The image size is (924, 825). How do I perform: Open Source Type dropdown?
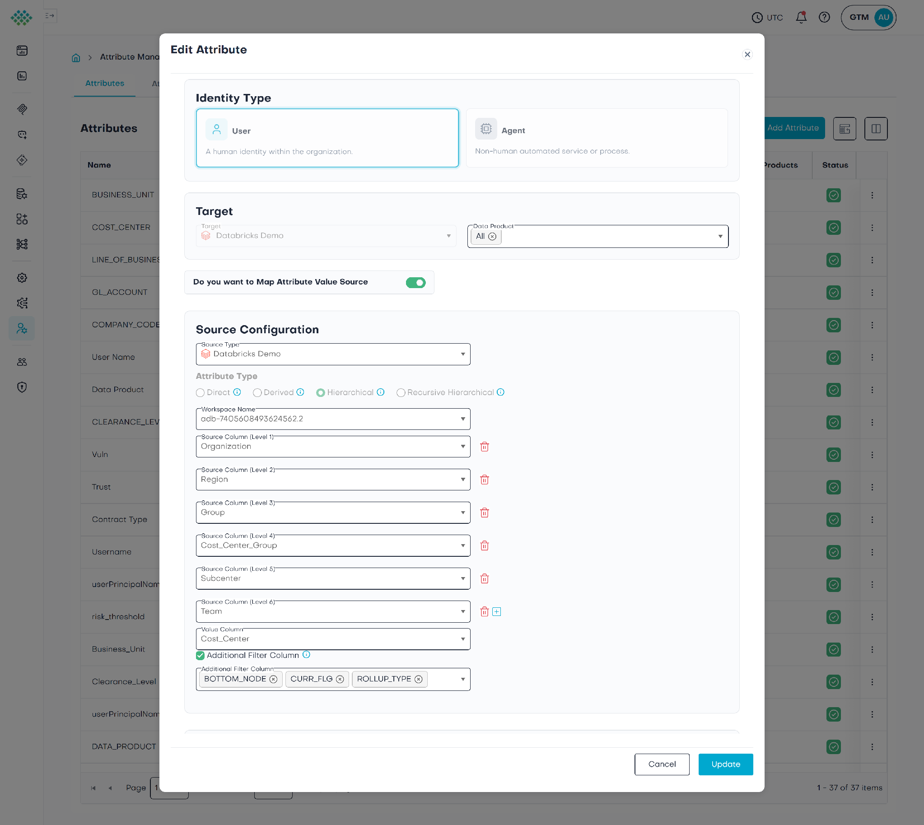tap(333, 354)
